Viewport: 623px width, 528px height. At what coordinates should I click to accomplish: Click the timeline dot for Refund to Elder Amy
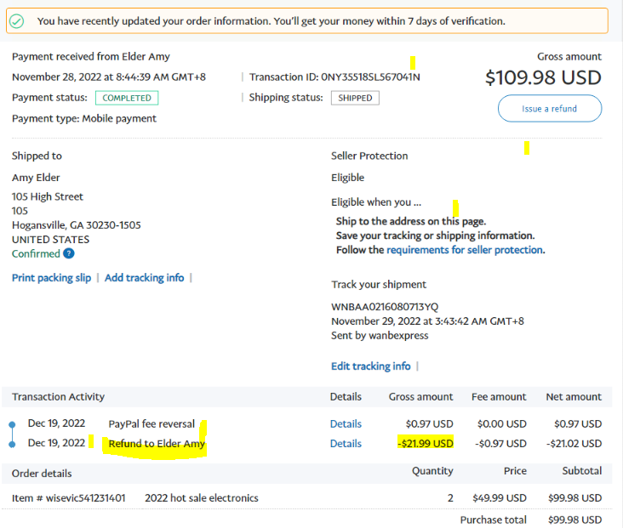(12, 444)
